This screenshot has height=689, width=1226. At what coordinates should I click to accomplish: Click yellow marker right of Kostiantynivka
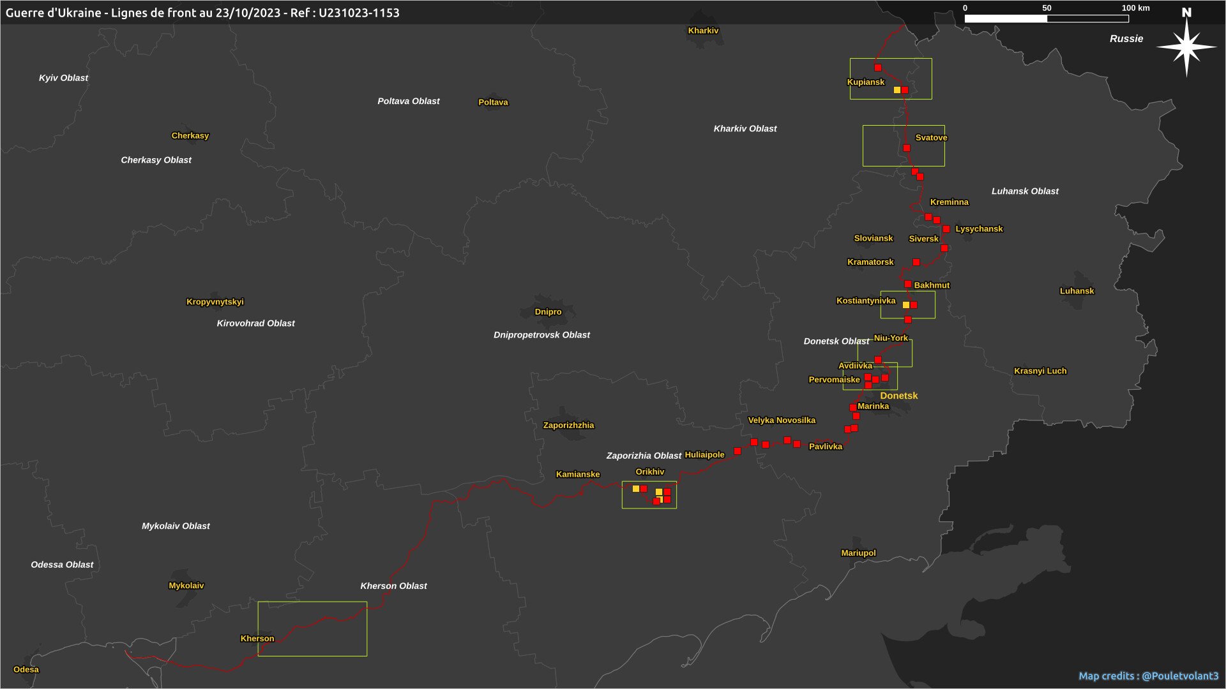(x=905, y=305)
